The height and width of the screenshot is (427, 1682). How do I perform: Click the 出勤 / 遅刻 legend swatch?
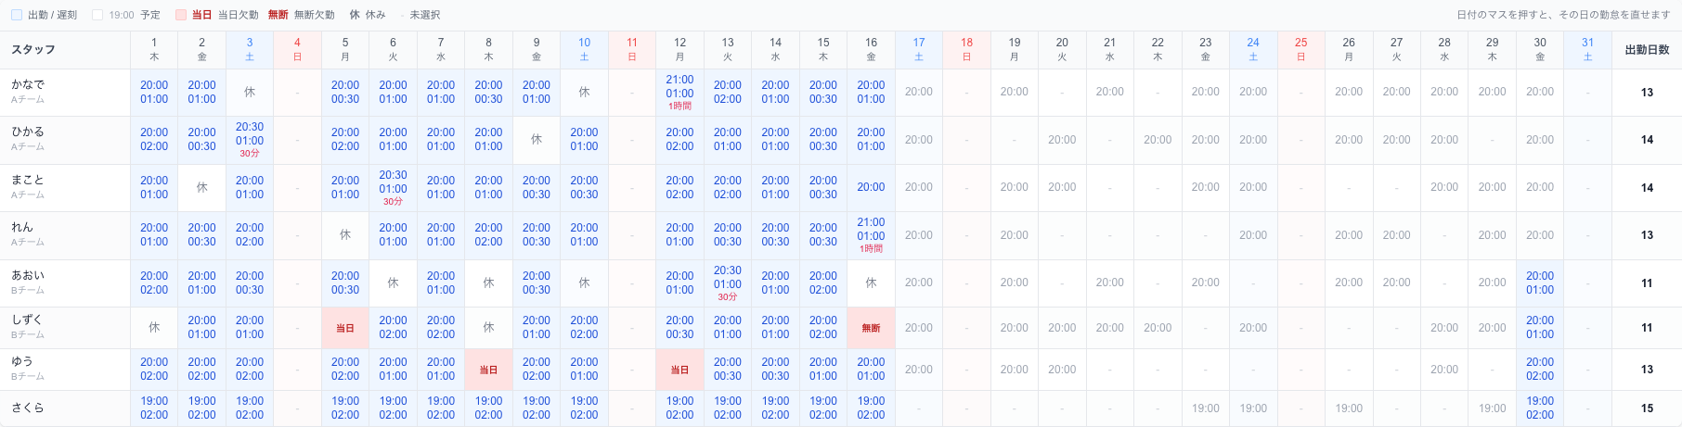tap(17, 15)
